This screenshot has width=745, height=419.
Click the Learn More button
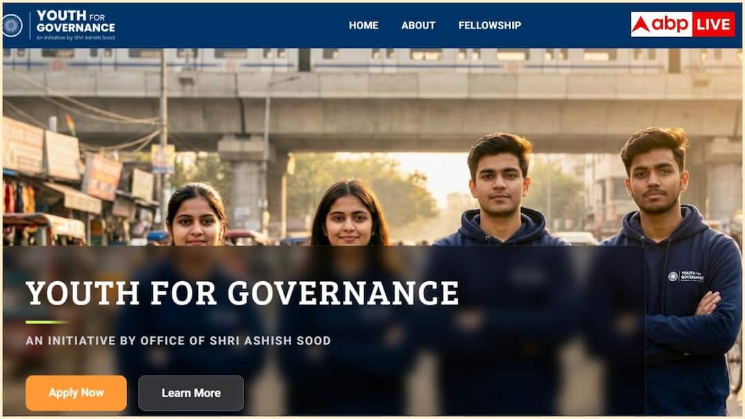tap(191, 393)
